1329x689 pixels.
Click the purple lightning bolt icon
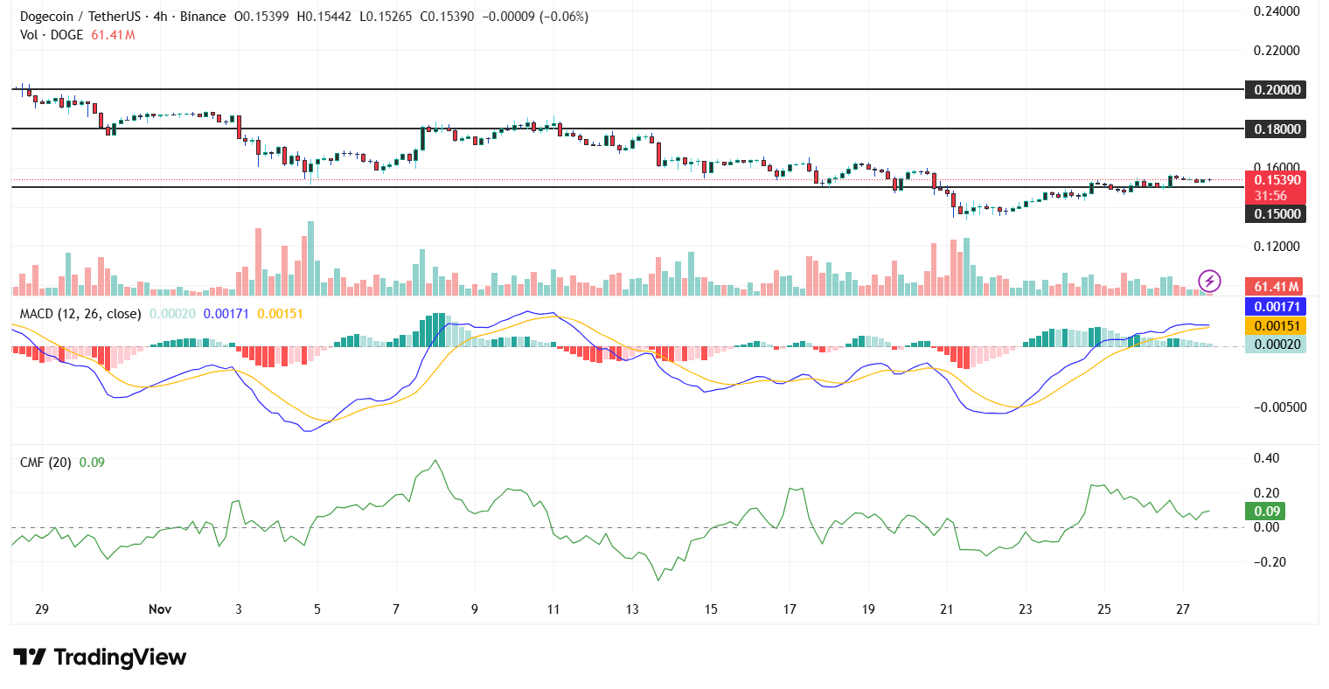[x=1209, y=281]
